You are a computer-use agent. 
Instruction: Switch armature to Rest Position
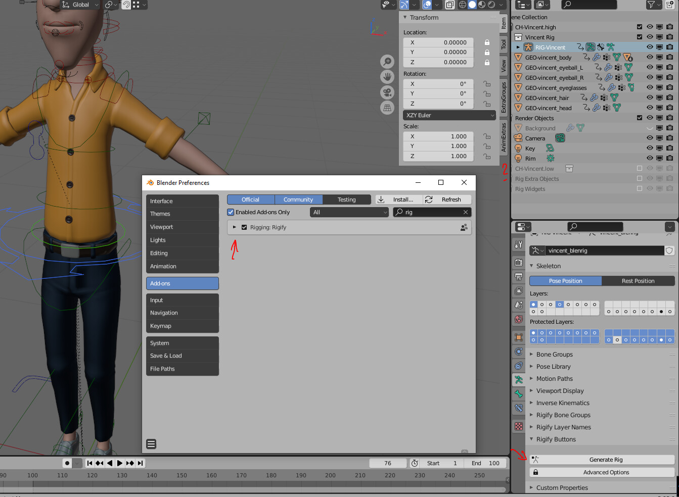pos(638,281)
